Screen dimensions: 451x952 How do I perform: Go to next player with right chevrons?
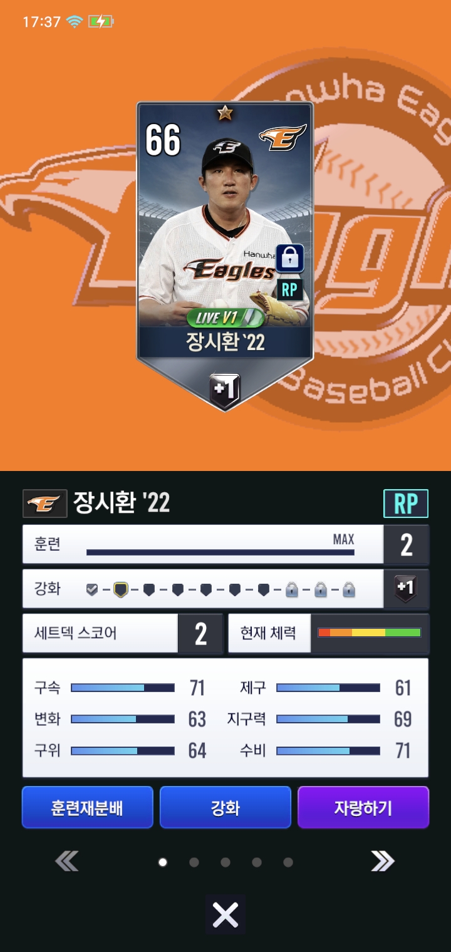click(382, 862)
